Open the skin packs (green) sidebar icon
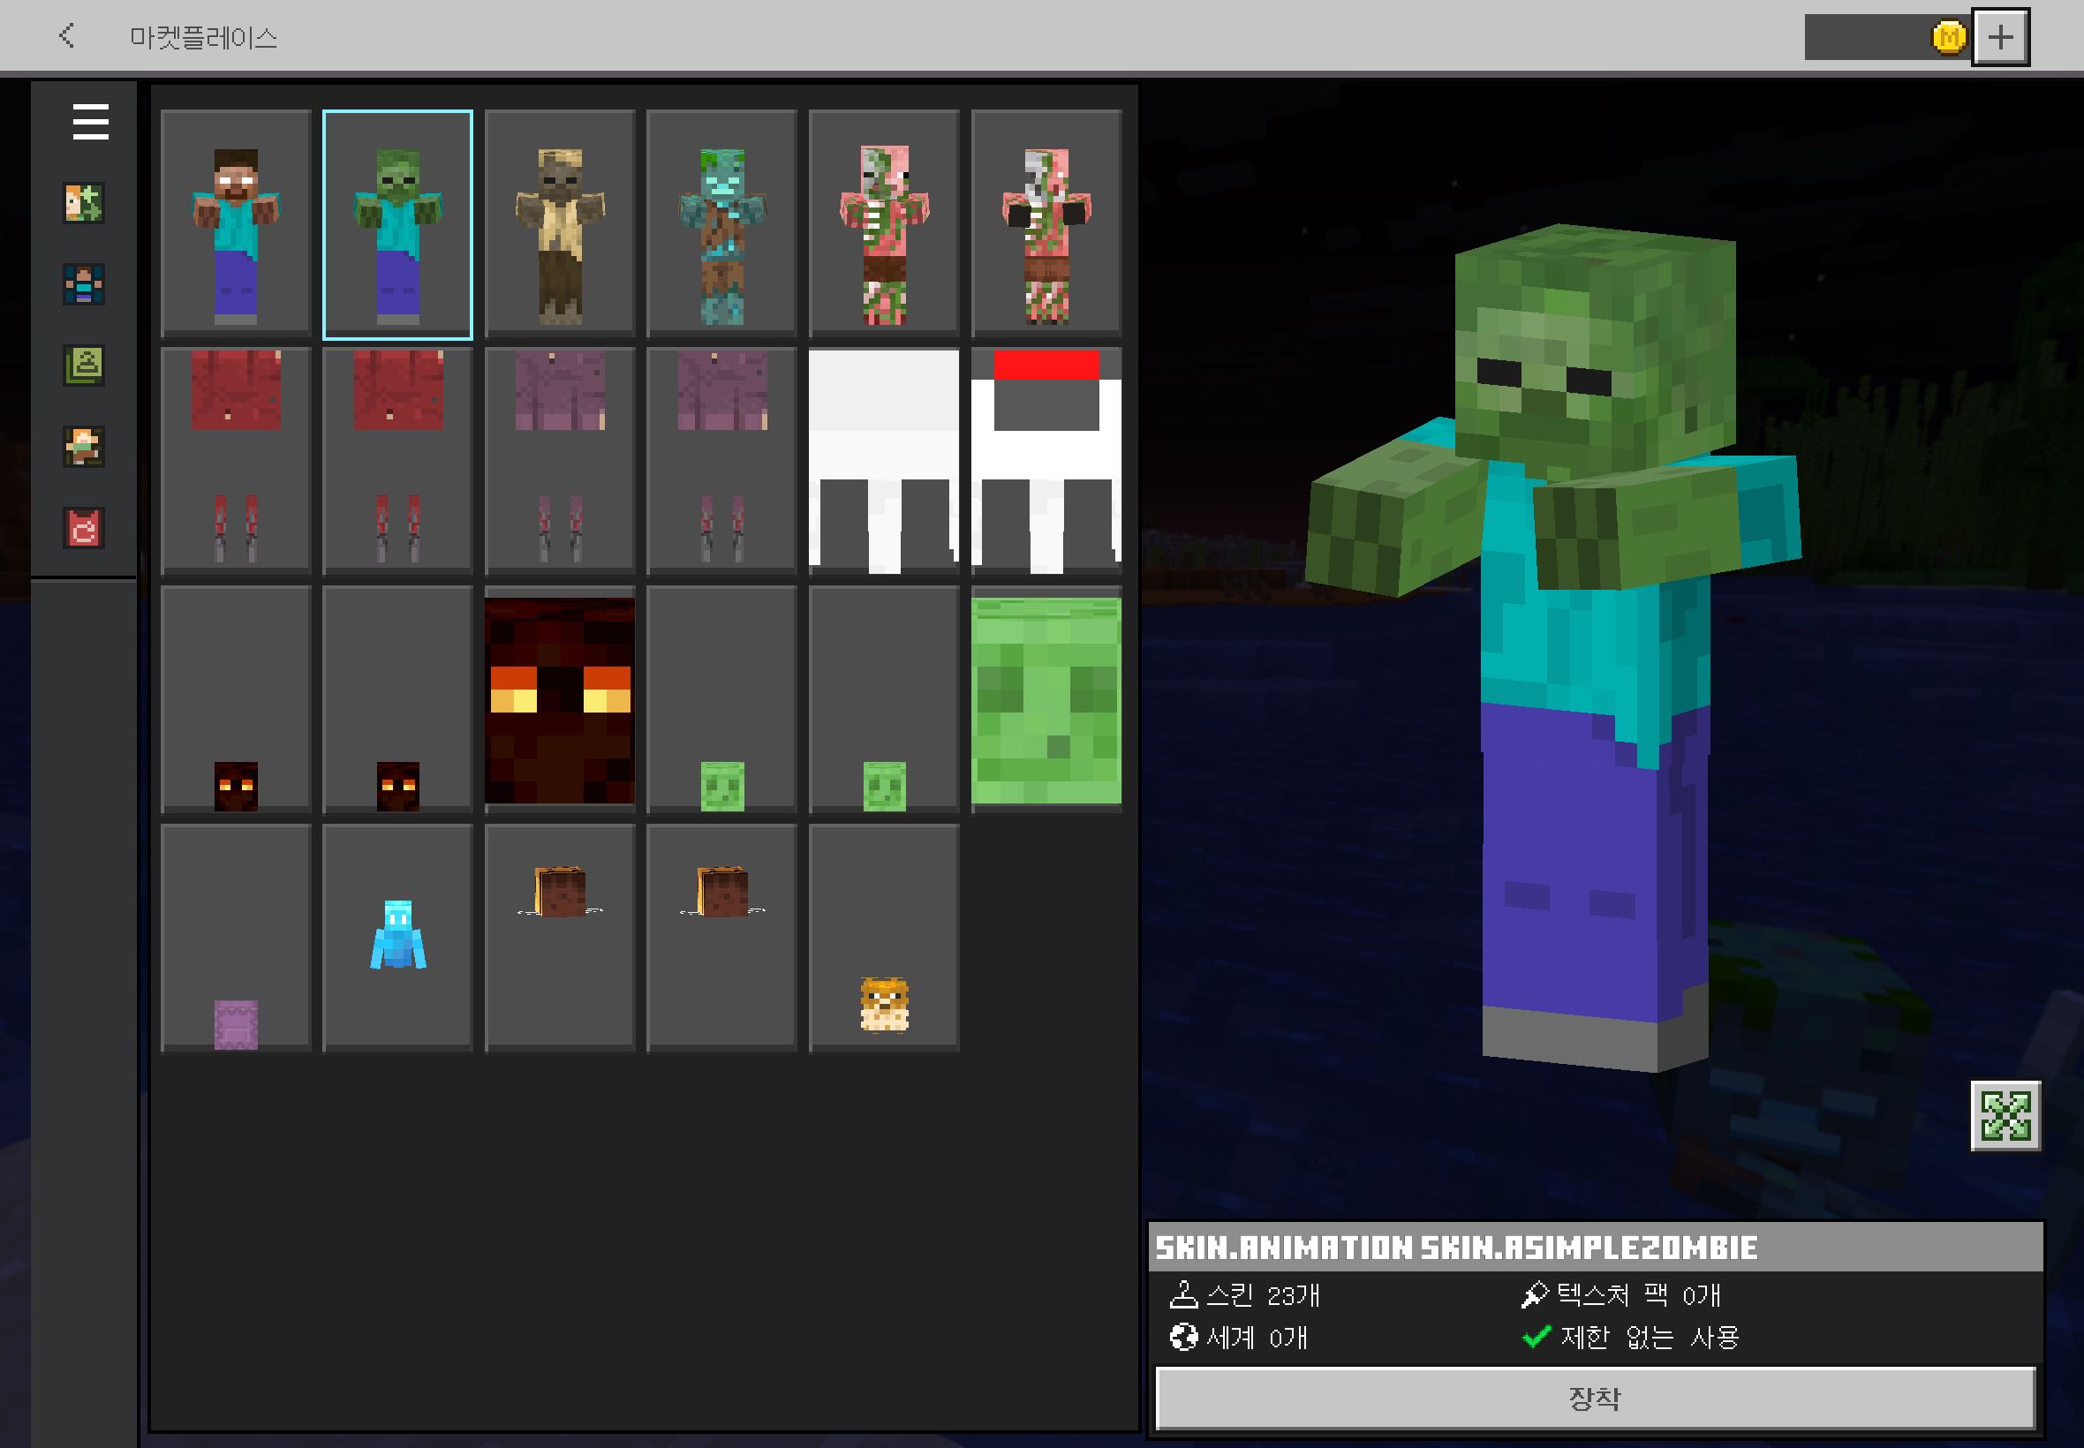Image resolution: width=2084 pixels, height=1448 pixels. tap(84, 366)
